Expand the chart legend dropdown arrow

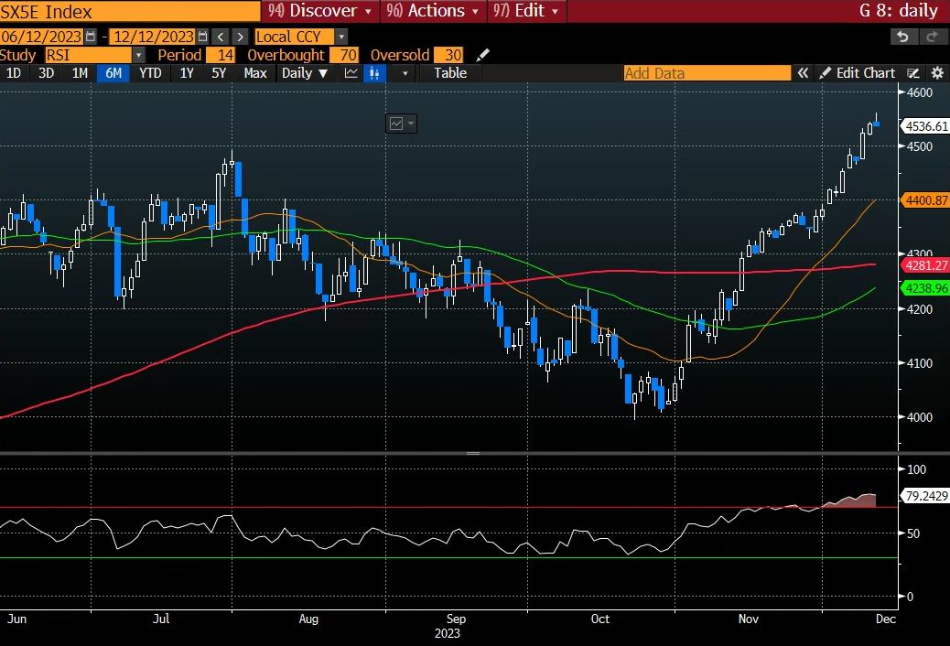click(x=411, y=124)
